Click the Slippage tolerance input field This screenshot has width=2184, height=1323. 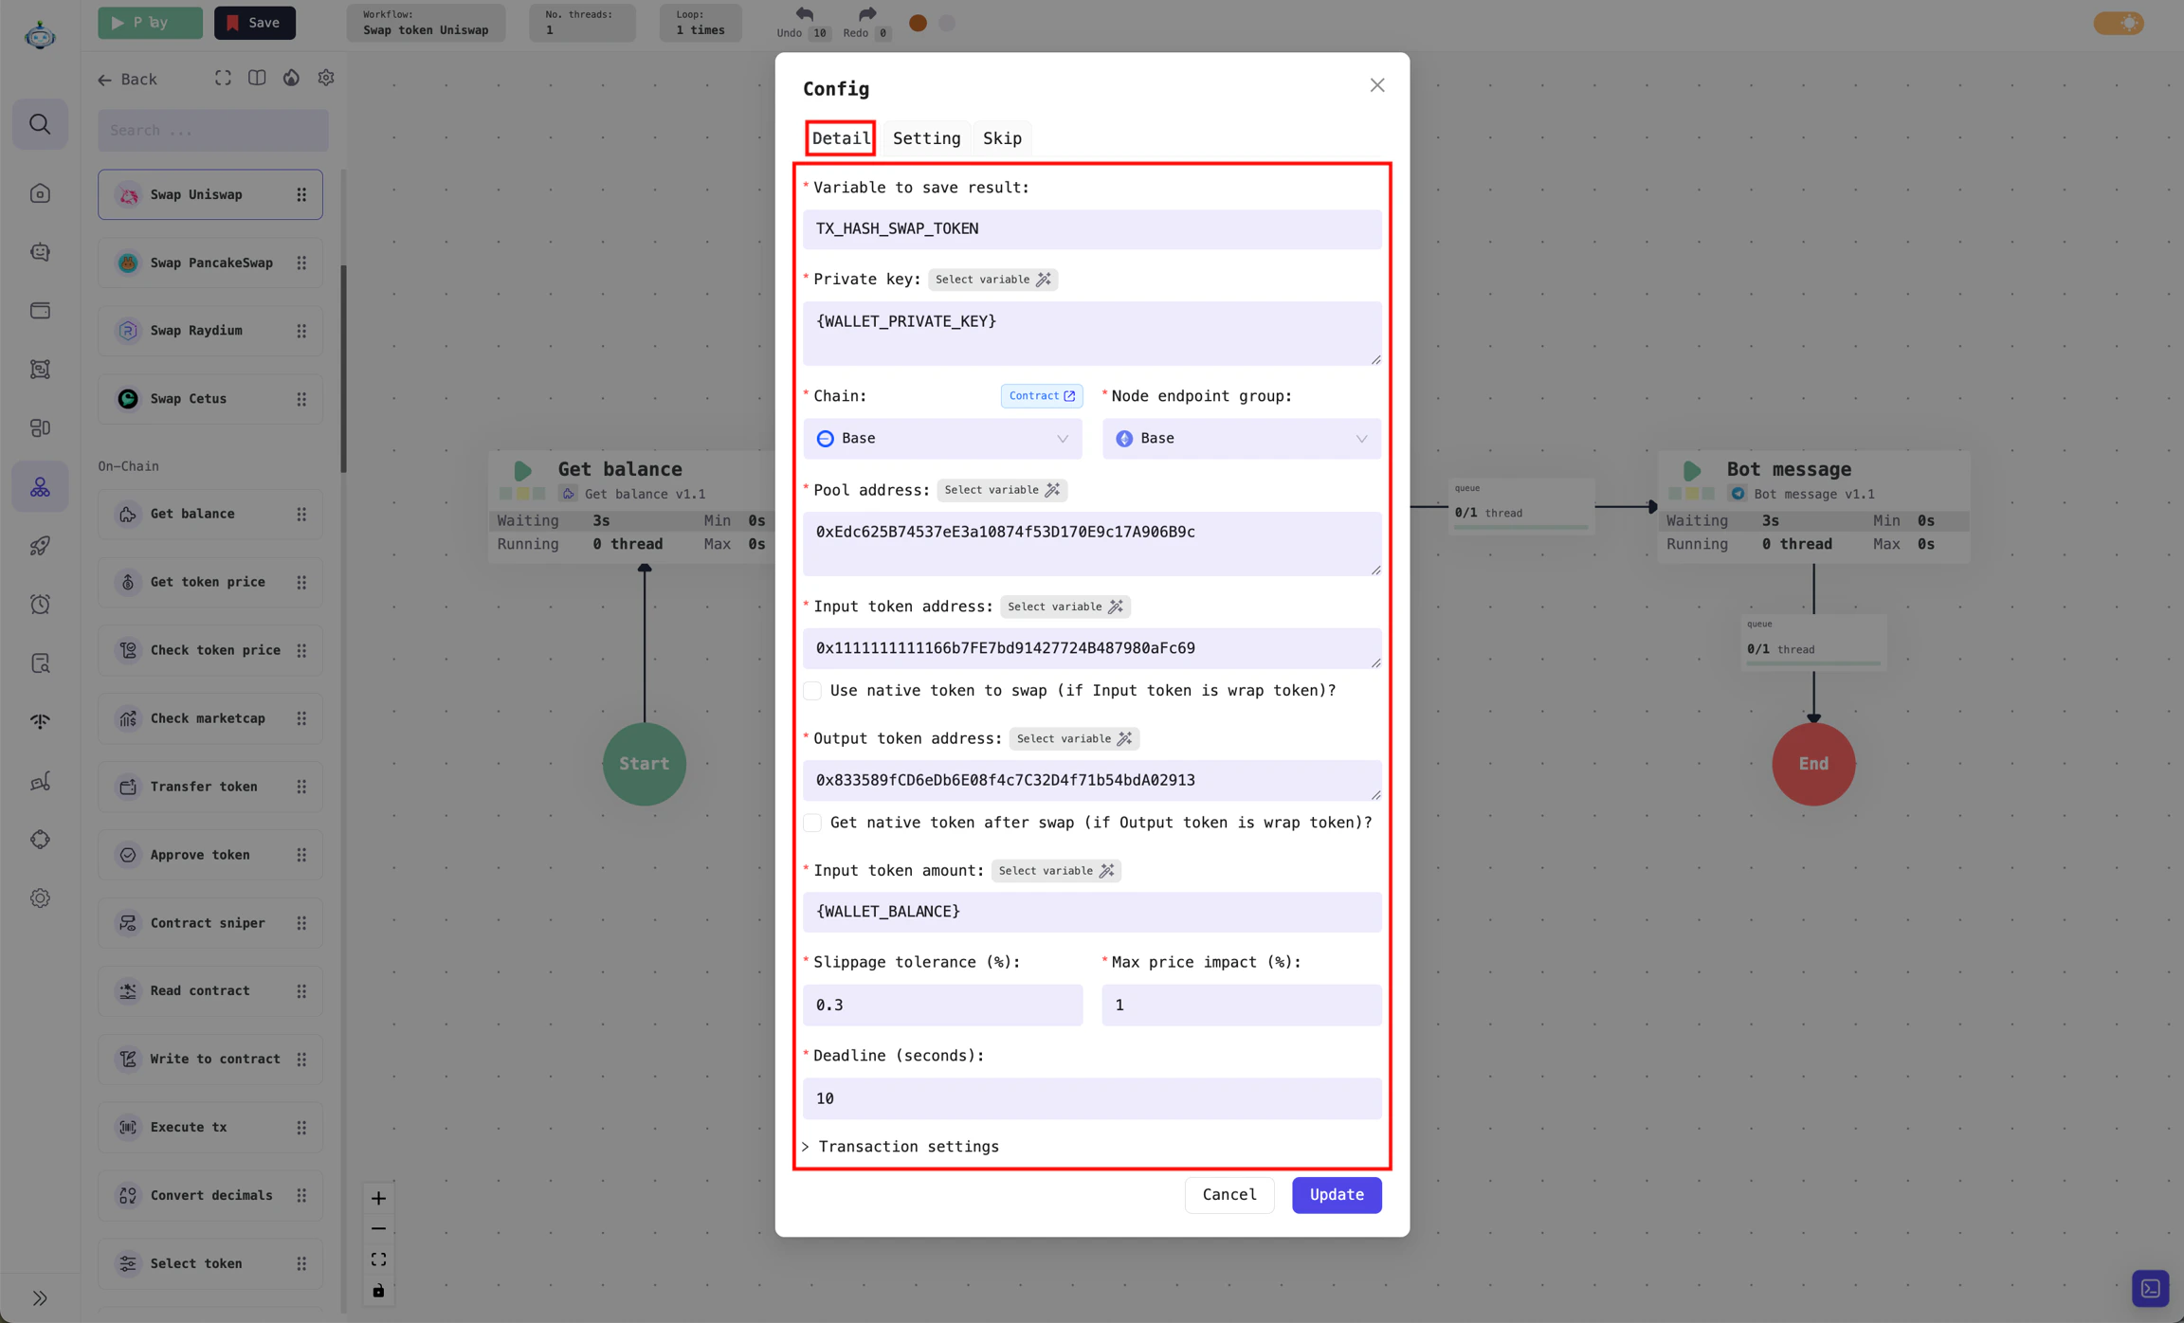[x=942, y=1005]
